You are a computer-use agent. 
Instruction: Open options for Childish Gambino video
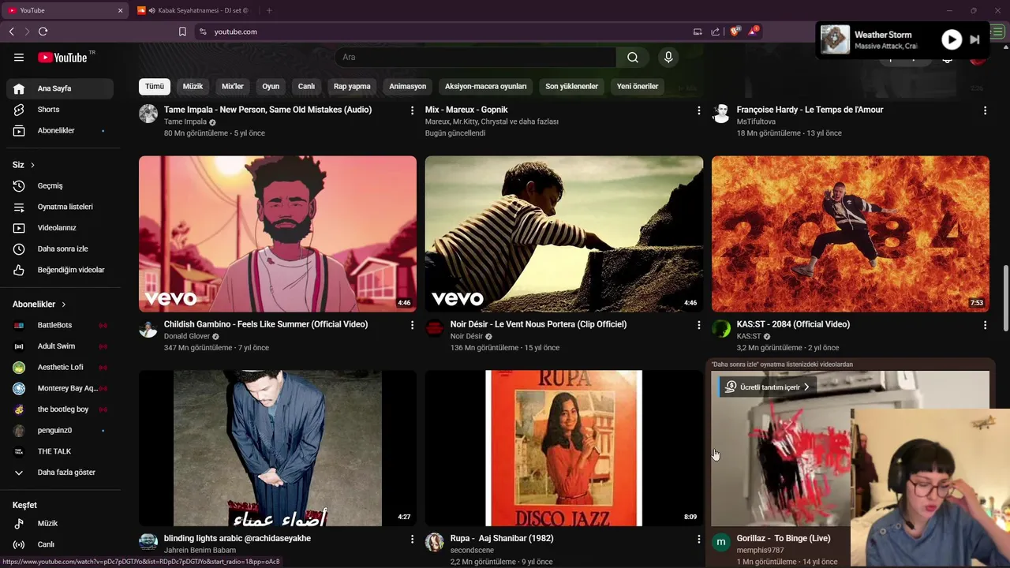pyautogui.click(x=412, y=325)
